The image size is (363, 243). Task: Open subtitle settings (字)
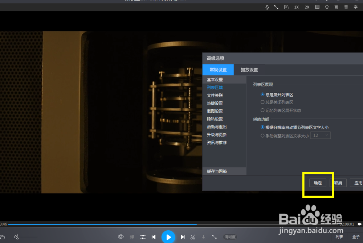356,7
